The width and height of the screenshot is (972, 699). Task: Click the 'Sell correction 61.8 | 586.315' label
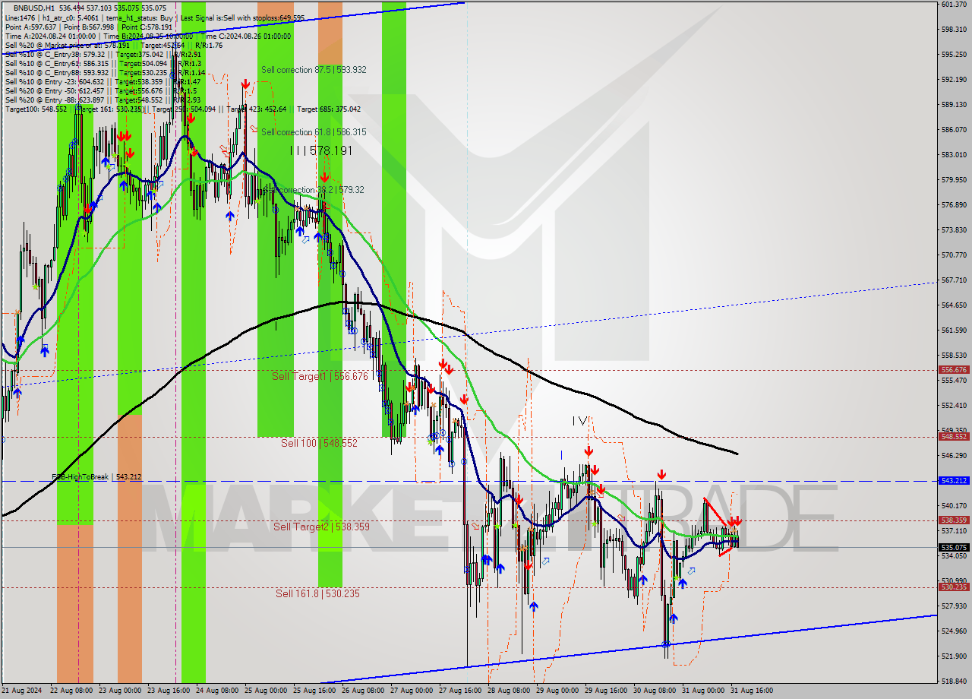point(314,132)
